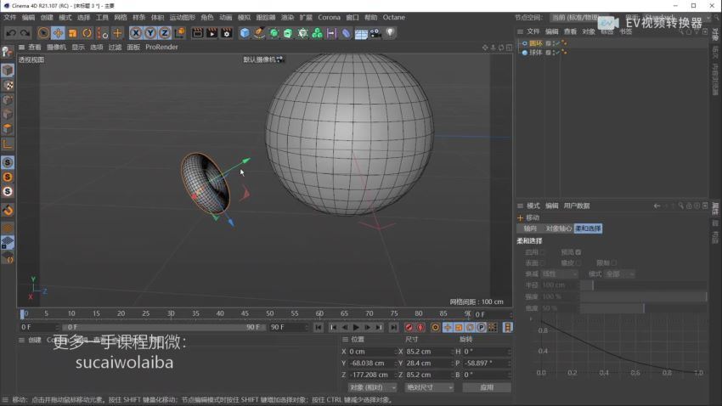
Task: Select the Live Selection tool
Action: (x=43, y=33)
